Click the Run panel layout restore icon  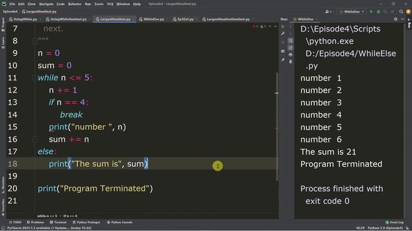(283, 51)
